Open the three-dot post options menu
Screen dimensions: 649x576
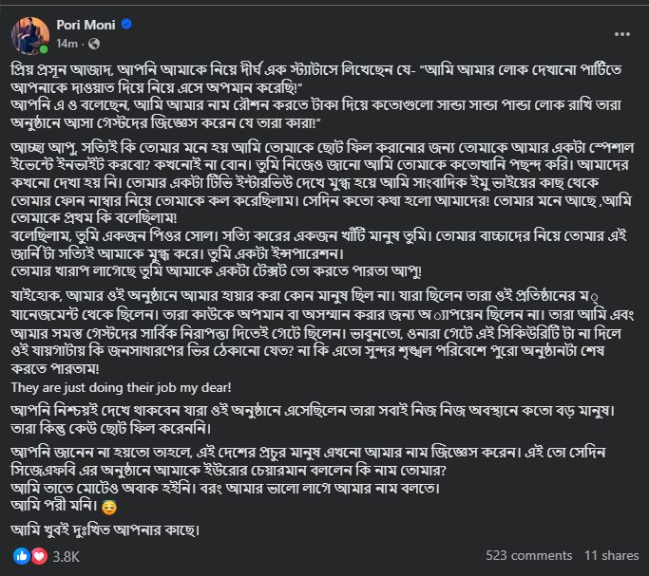(x=621, y=33)
